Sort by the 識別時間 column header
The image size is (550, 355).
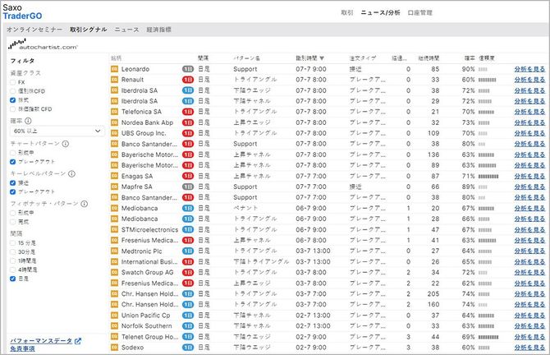click(x=309, y=58)
